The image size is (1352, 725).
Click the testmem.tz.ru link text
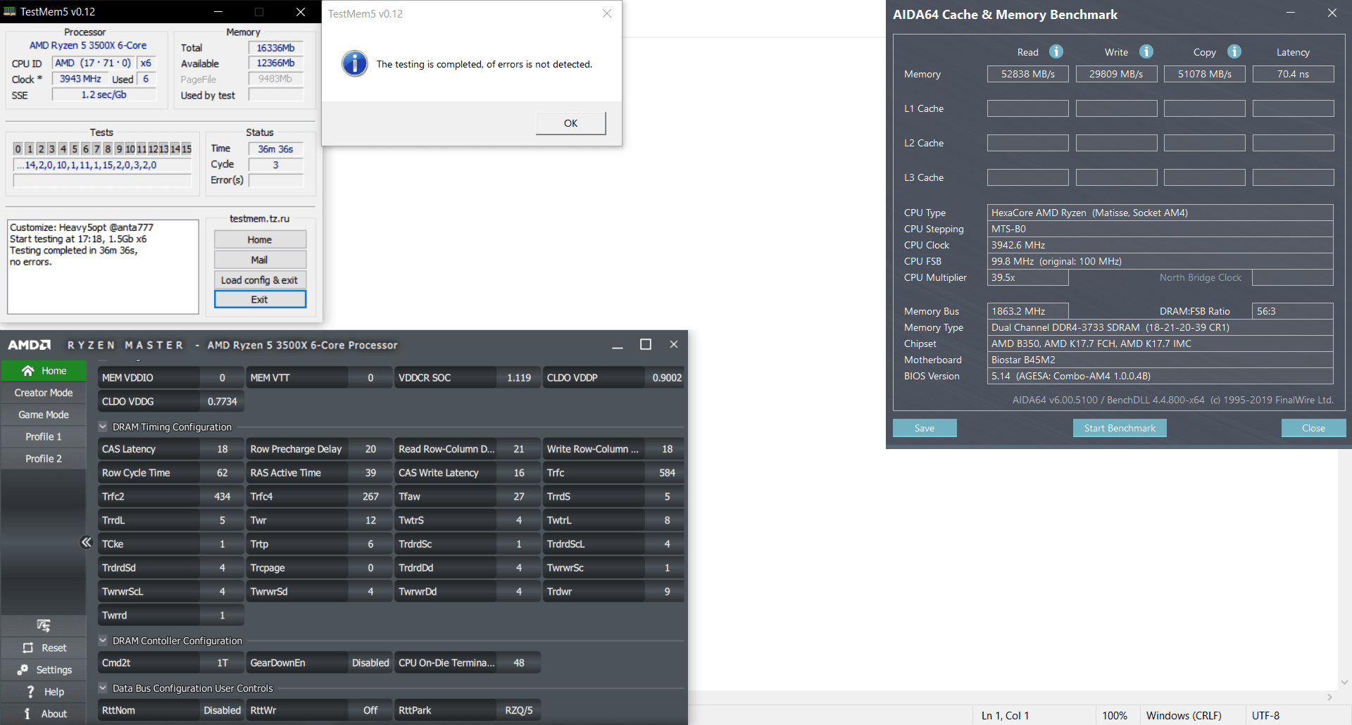259,219
